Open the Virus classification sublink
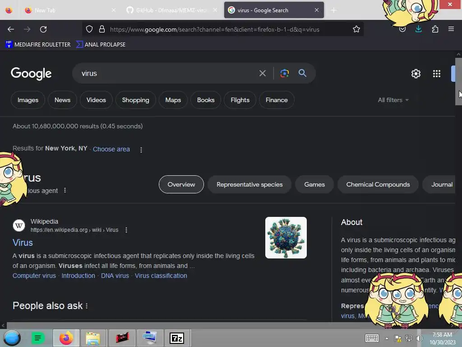Screen dimensions: 462x347 [x=161, y=276]
